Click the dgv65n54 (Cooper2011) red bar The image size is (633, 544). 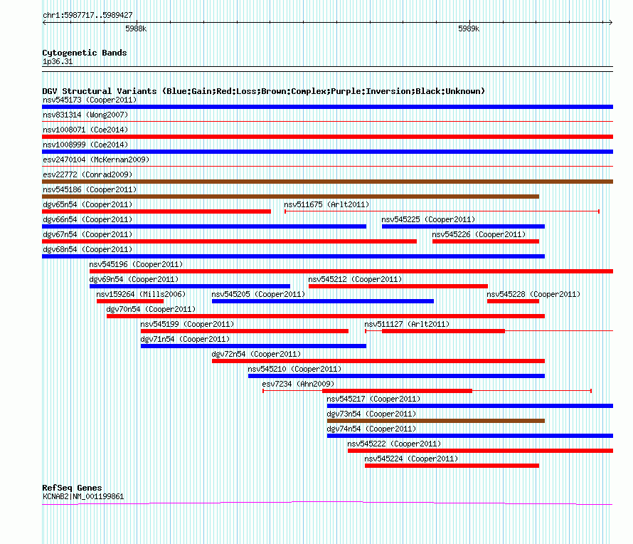tap(156, 211)
